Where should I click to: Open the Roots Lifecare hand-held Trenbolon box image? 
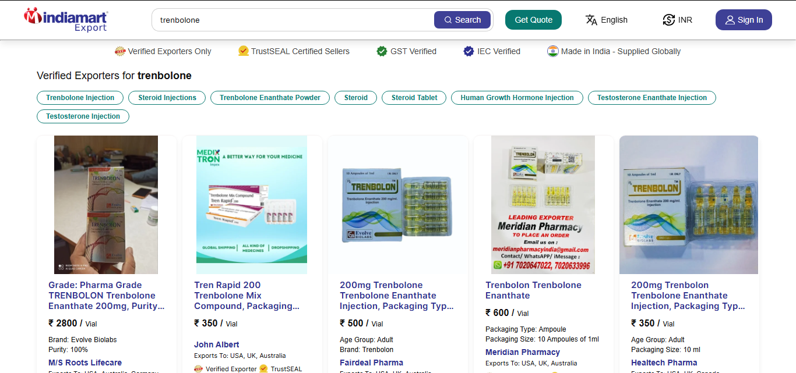tap(106, 205)
